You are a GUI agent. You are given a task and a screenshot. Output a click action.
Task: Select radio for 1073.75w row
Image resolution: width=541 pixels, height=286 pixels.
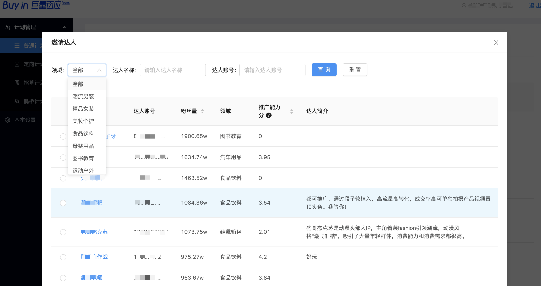[63, 232]
